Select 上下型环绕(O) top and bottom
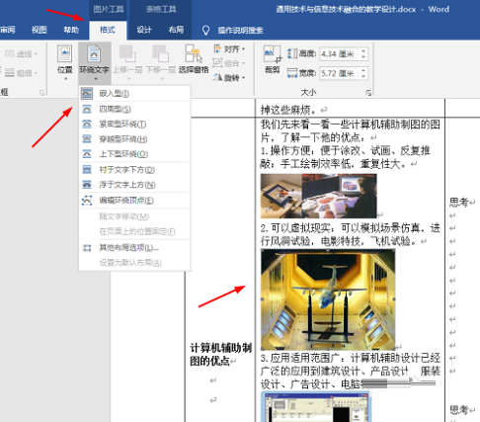The height and width of the screenshot is (422, 480). tap(134, 154)
